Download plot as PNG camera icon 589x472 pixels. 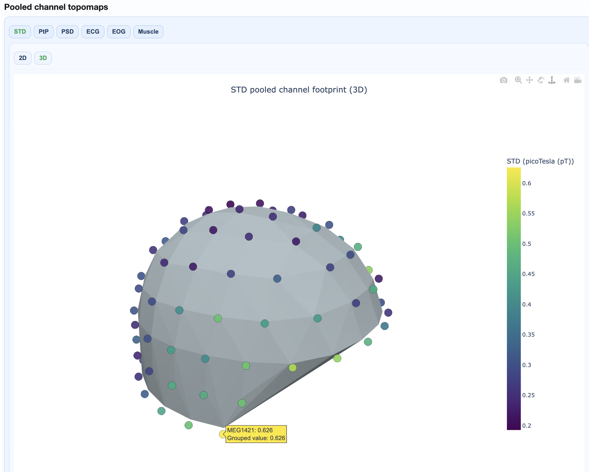point(503,80)
